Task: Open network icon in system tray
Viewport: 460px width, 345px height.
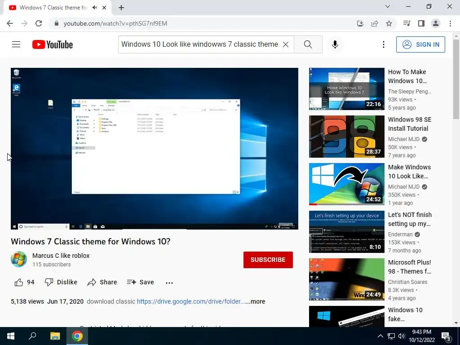Action: tap(391, 336)
